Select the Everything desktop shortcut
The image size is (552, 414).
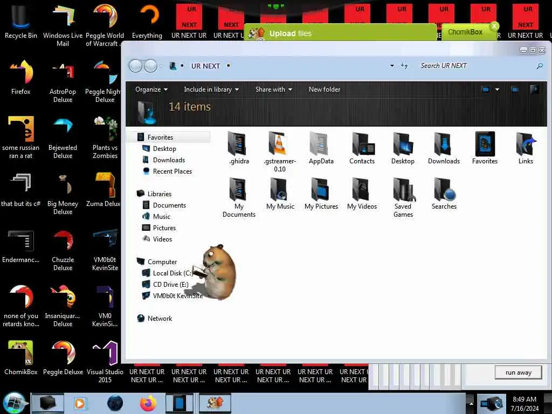tap(147, 21)
